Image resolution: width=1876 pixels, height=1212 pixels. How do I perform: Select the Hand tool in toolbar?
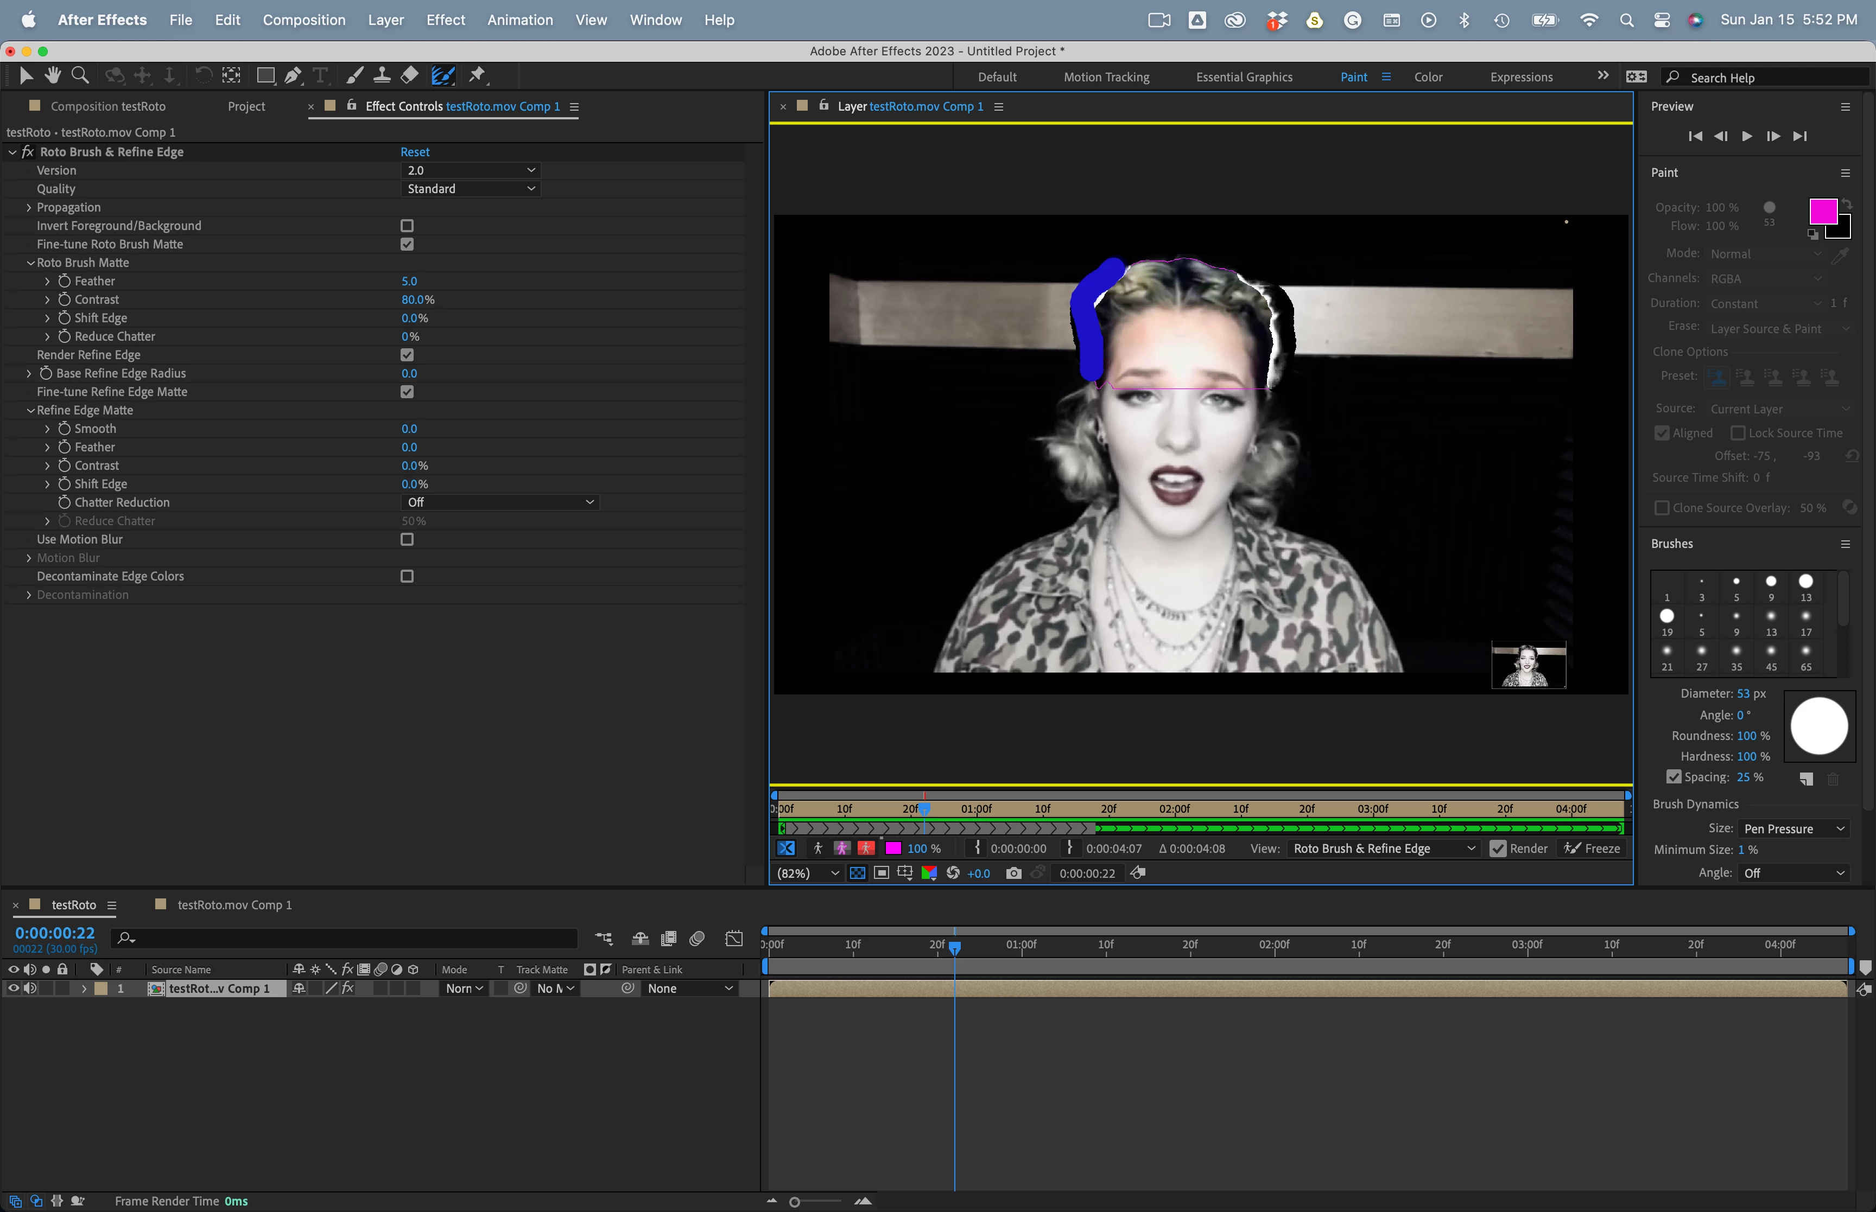[53, 75]
